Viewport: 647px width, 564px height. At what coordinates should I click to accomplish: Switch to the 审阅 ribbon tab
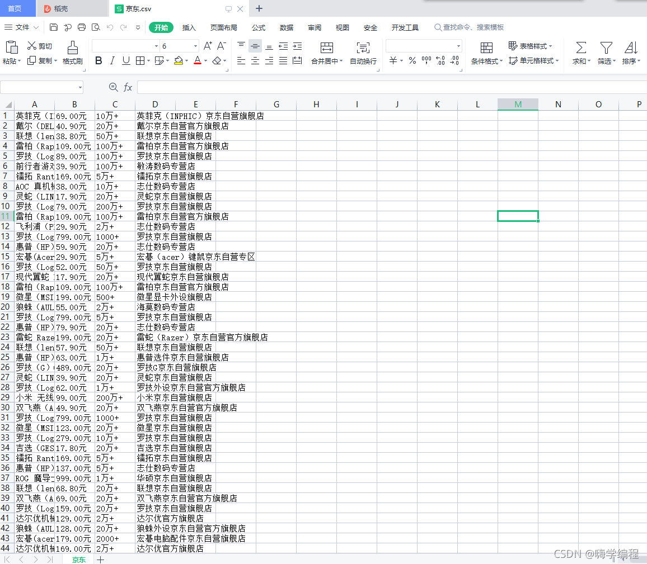click(x=315, y=27)
